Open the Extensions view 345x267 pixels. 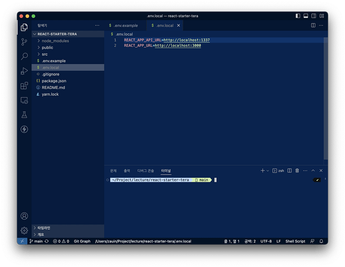point(24,86)
